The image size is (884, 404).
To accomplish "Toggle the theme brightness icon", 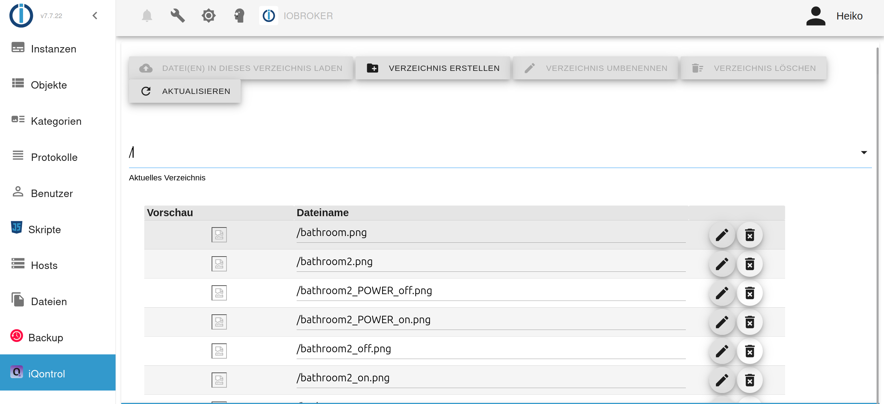I will tap(208, 16).
